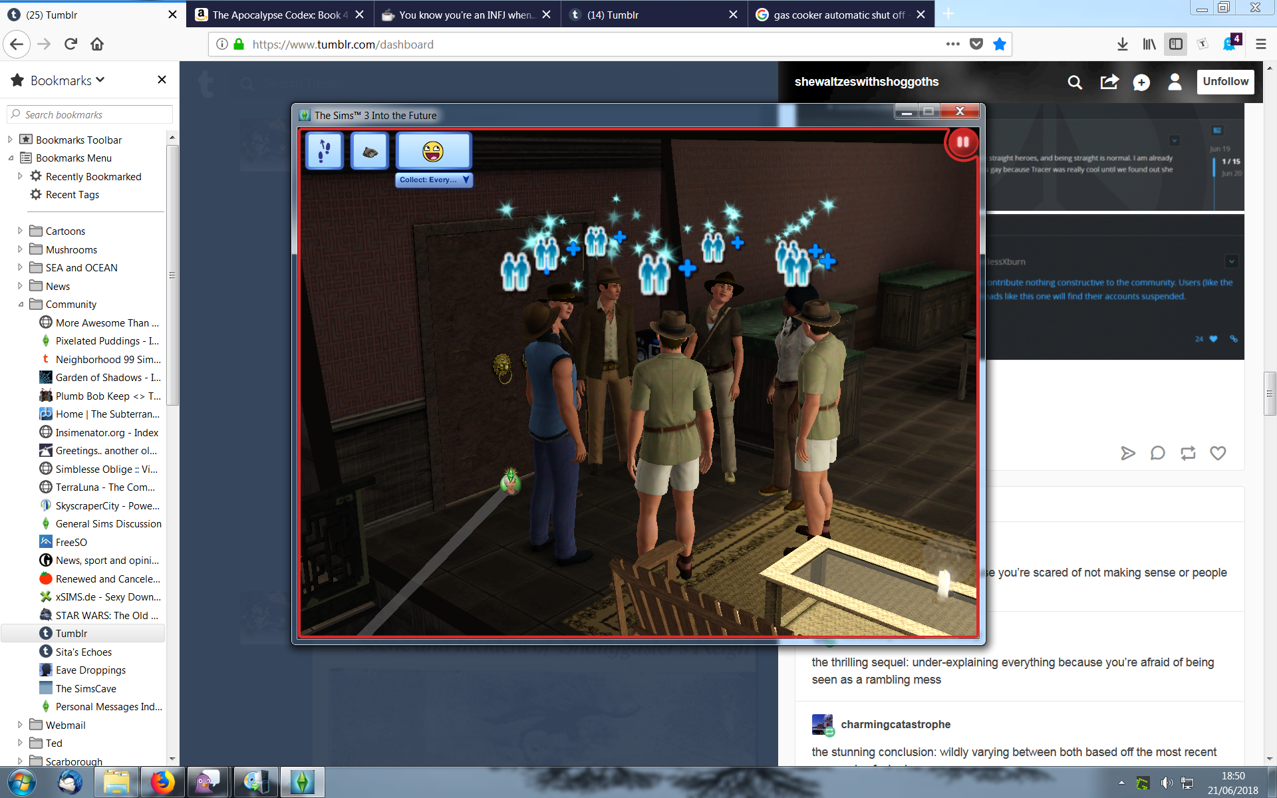Open charmingcatastrophe's blog link

pos(895,724)
